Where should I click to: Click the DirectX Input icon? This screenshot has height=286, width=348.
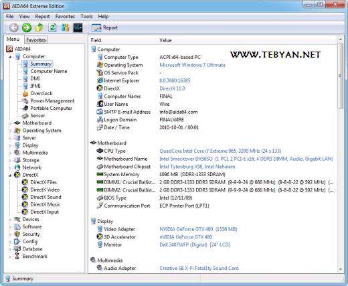point(25,212)
